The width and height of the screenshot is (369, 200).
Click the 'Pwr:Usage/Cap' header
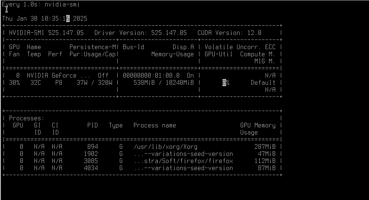pos(92,54)
